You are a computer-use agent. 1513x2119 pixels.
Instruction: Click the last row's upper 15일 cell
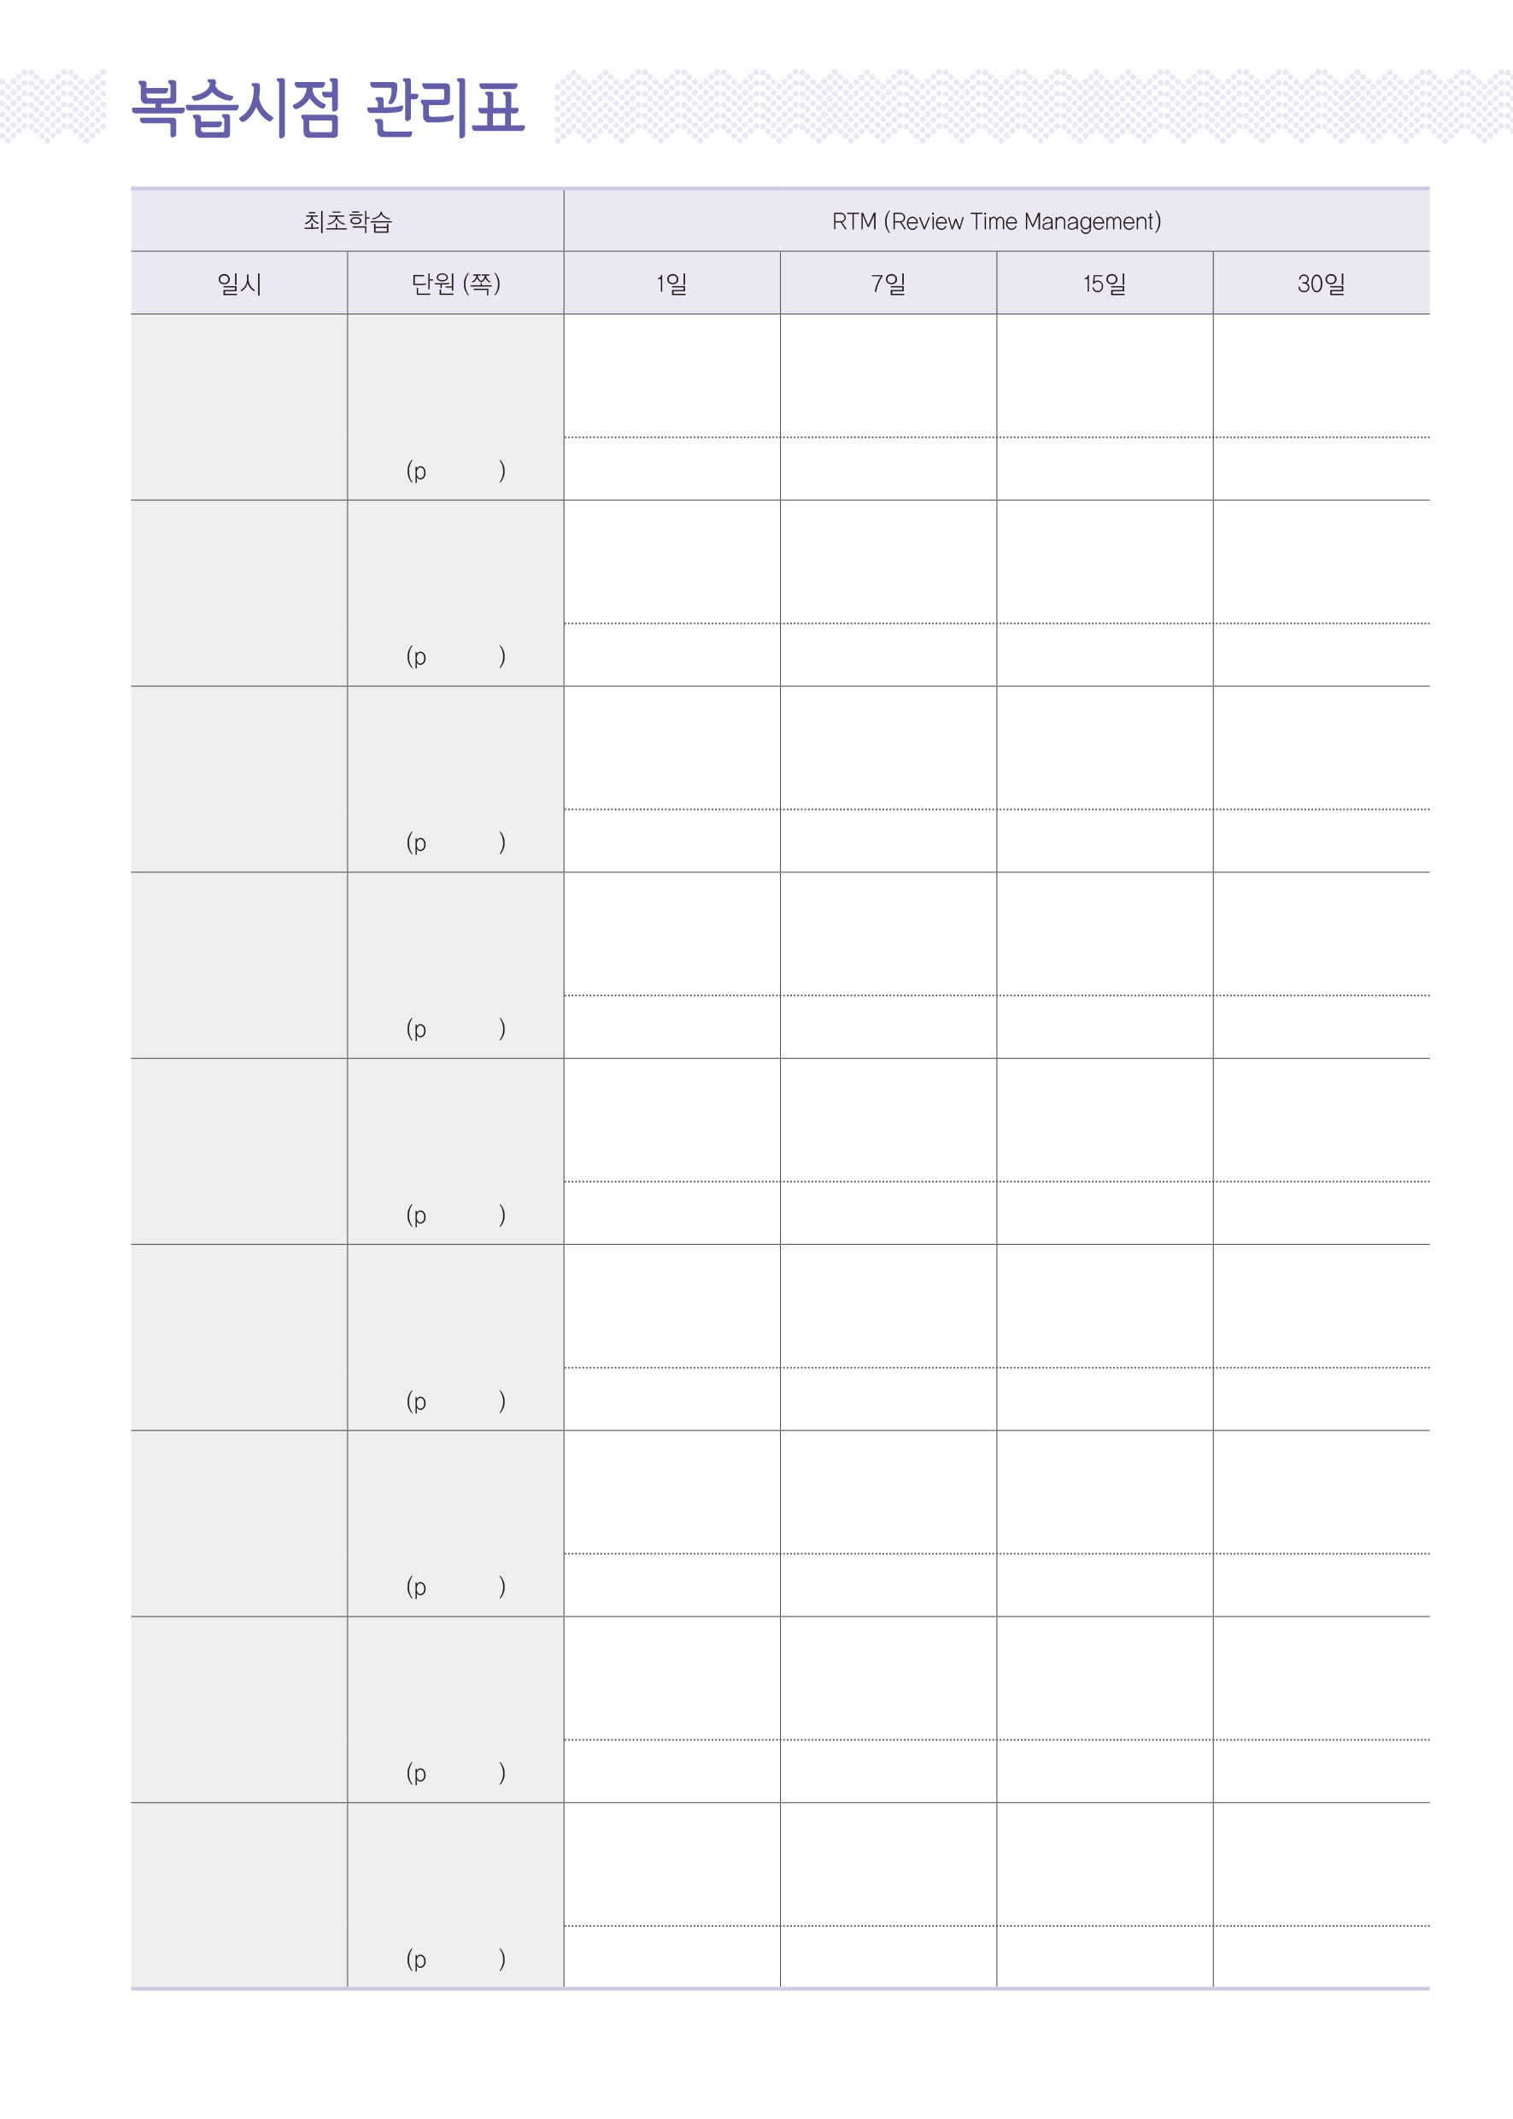(x=1104, y=1864)
